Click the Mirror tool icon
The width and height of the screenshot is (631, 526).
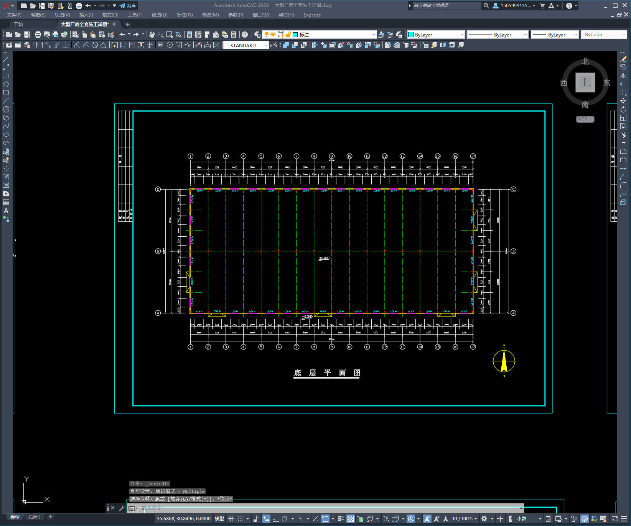(623, 76)
